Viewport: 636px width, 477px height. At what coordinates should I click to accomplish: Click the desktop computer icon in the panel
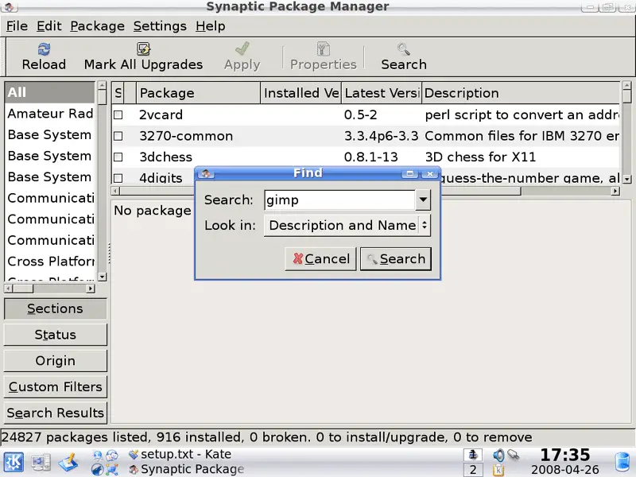tap(41, 463)
